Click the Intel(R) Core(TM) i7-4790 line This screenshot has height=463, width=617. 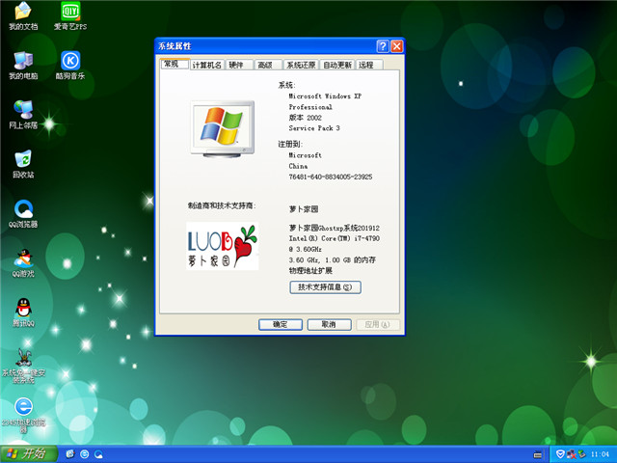pos(335,238)
